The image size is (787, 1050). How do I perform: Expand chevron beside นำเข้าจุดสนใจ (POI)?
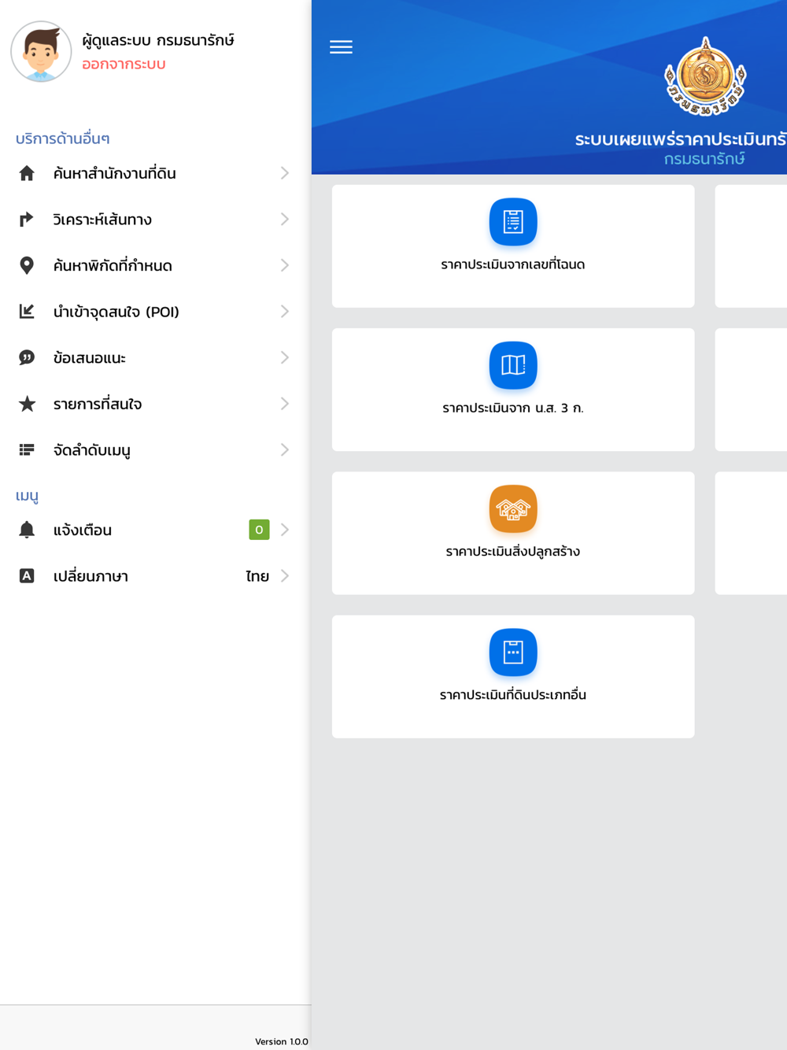pos(285,312)
